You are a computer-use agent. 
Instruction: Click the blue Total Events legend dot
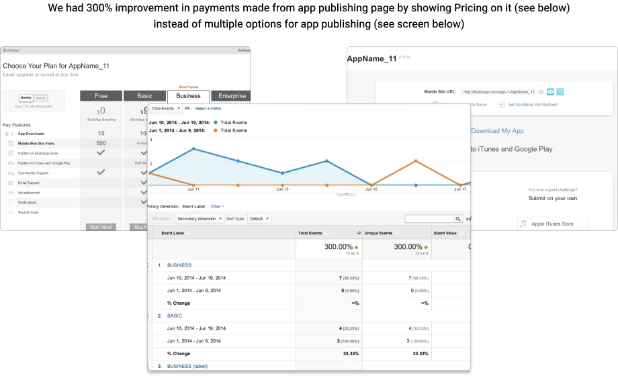pyautogui.click(x=216, y=123)
